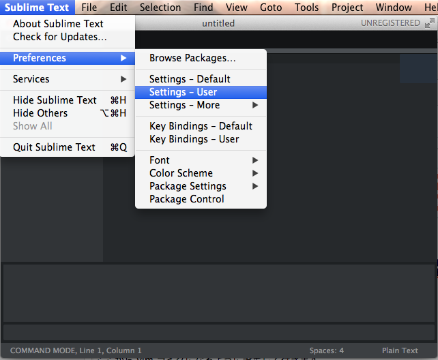Screen dimensions: 438x360
Task: Click the minimap in the editor corner
Action: 418,68
